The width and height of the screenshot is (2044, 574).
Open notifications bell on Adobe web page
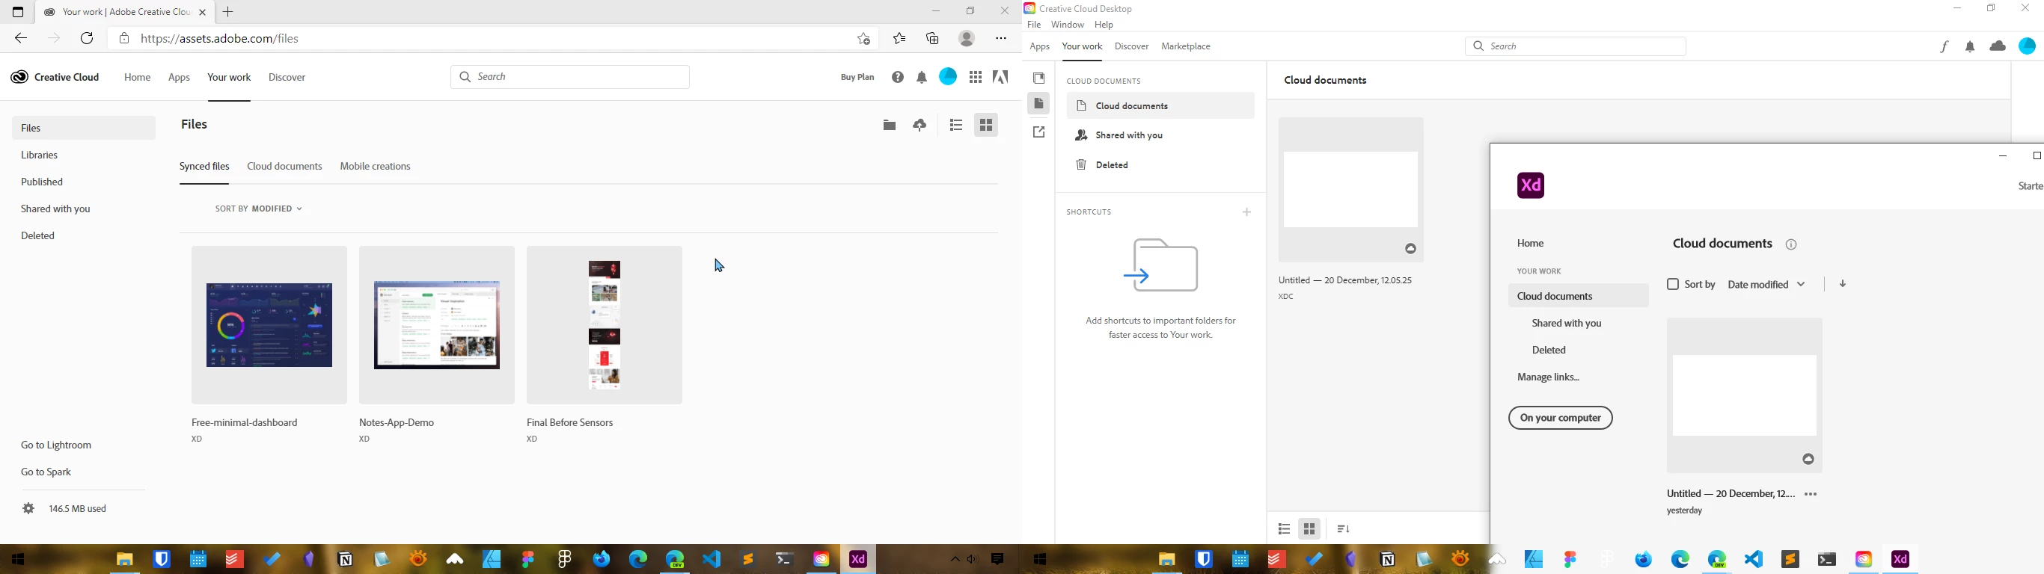pos(922,78)
